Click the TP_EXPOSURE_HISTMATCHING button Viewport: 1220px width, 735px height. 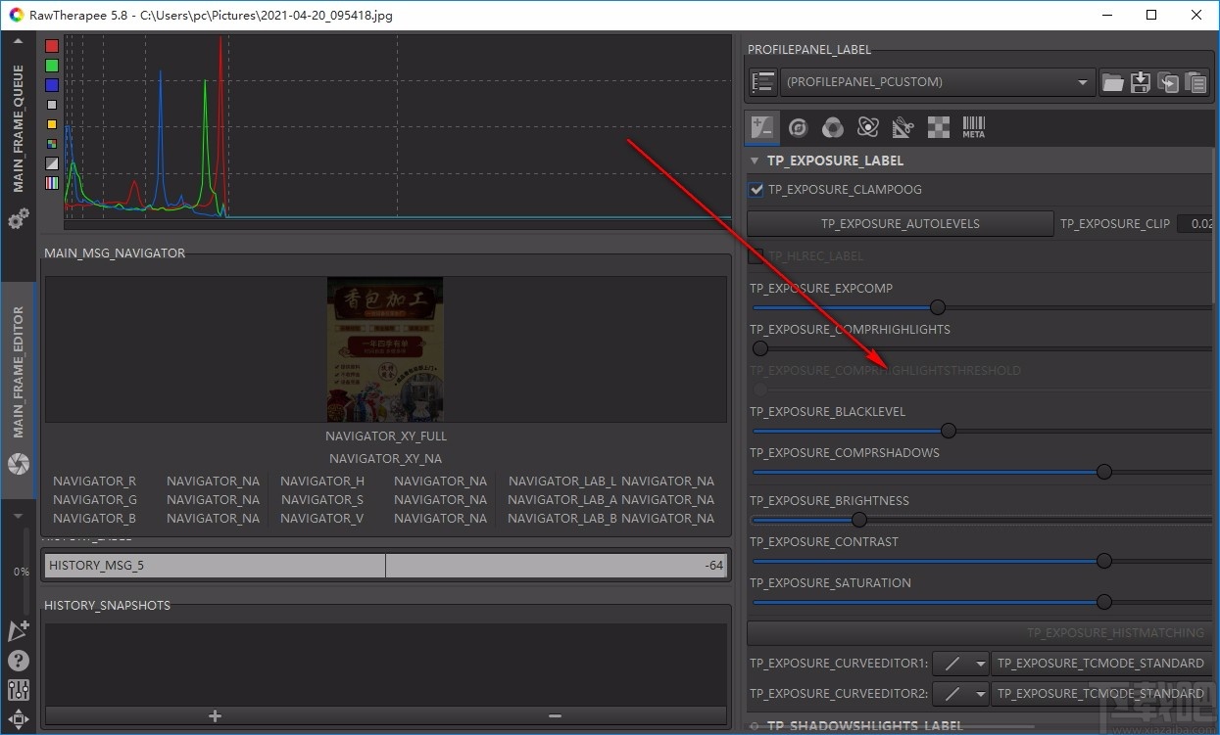pyautogui.click(x=980, y=633)
